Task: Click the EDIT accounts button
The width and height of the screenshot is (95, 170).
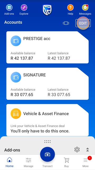Action: [83, 23]
